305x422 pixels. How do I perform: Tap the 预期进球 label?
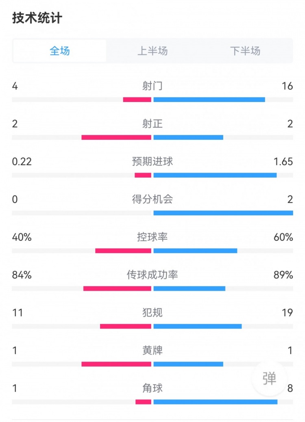(152, 161)
